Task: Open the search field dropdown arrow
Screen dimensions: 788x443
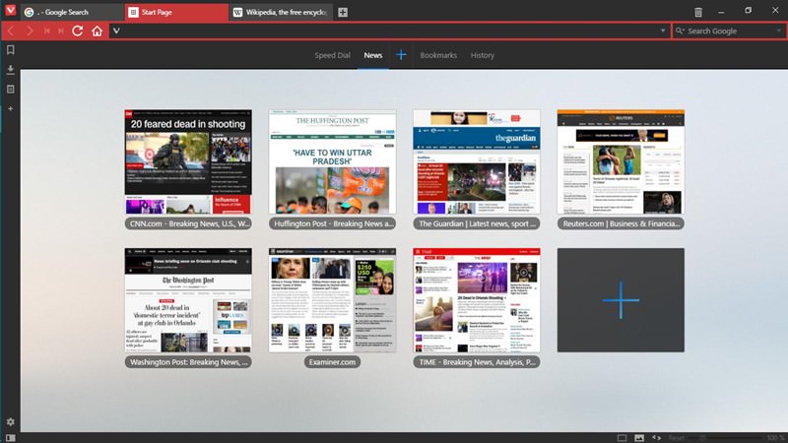Action: [x=779, y=31]
